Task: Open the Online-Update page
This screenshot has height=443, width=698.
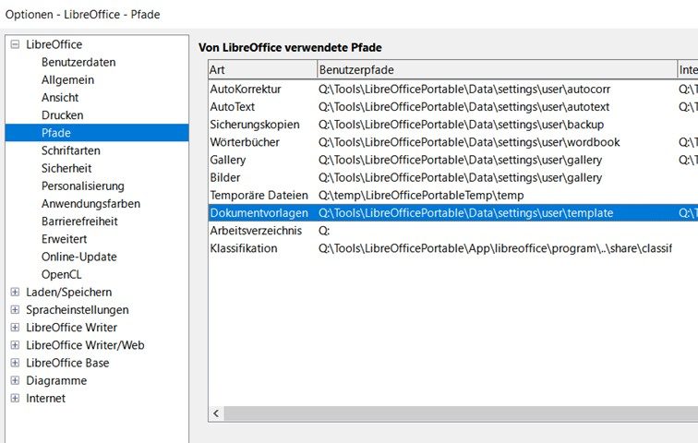Action: point(78,257)
